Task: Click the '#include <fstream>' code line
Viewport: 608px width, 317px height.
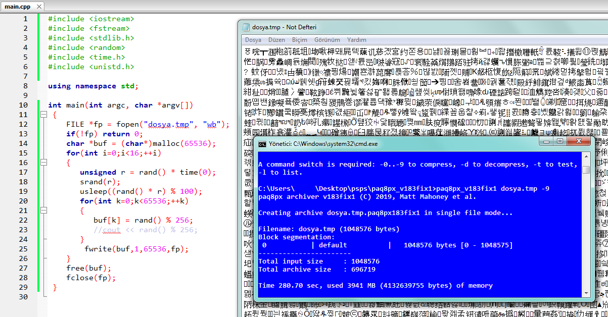Action: click(88, 28)
